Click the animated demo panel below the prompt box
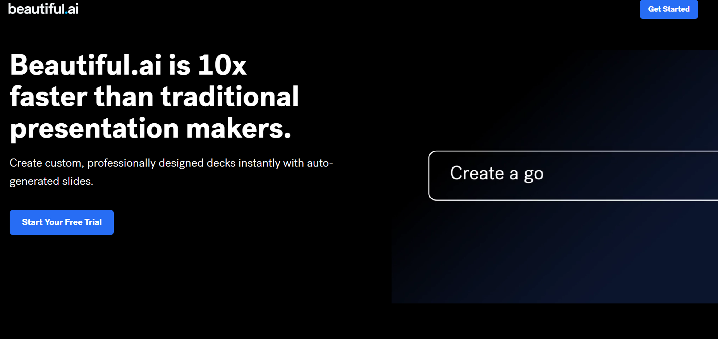 pos(554,251)
